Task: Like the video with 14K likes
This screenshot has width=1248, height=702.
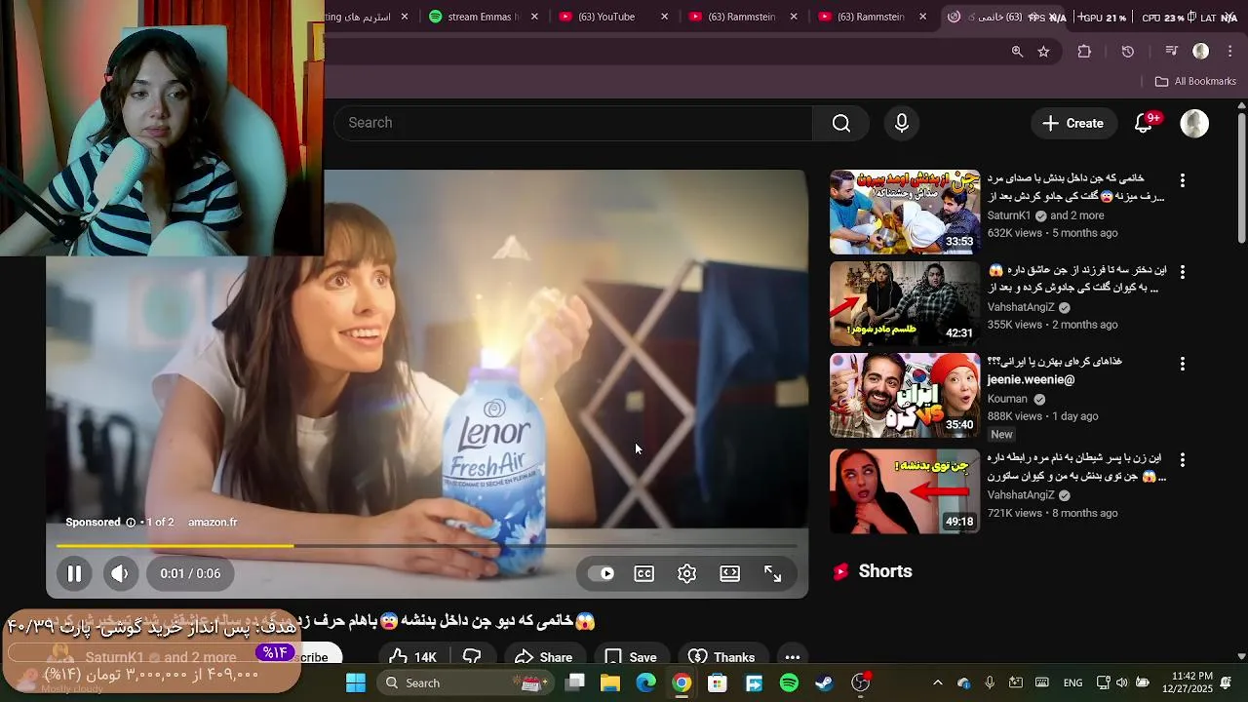Action: click(411, 657)
